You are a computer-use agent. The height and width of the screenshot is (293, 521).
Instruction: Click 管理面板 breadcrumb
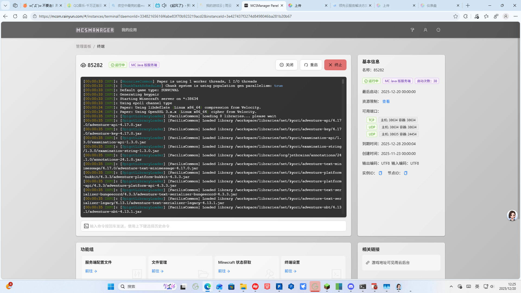click(84, 46)
